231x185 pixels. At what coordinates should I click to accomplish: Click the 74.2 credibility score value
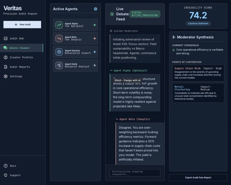tap(198, 15)
